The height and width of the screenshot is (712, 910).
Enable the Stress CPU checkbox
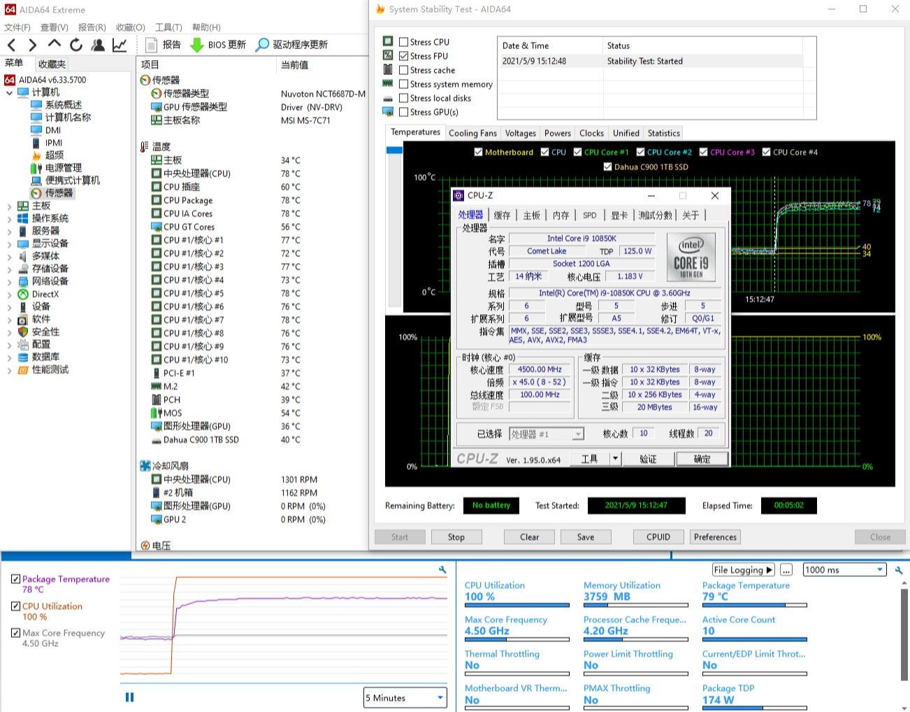pyautogui.click(x=404, y=42)
